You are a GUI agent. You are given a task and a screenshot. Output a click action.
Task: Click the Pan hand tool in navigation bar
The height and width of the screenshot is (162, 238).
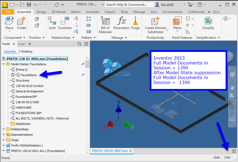point(232,87)
